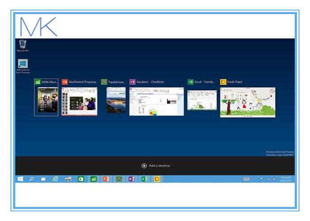Open the Search magnifier in taskbar

(x=31, y=179)
